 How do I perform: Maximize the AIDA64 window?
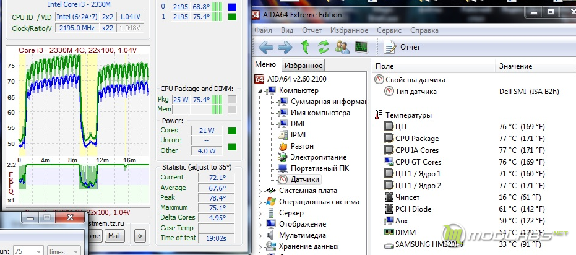point(550,13)
